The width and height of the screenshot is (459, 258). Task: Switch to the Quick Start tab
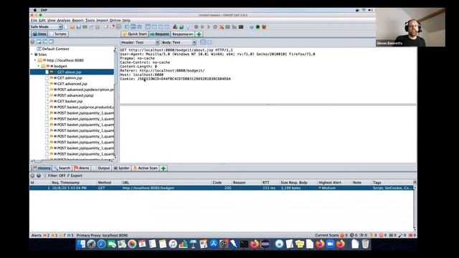click(x=135, y=34)
